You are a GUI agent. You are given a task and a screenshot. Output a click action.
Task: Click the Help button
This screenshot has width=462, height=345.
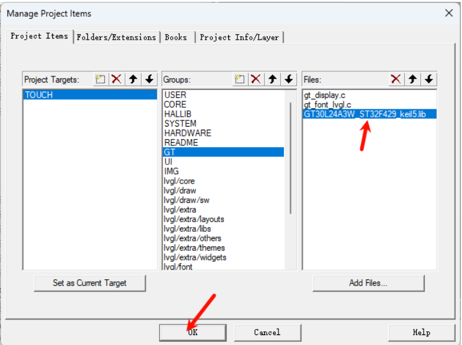[421, 333]
